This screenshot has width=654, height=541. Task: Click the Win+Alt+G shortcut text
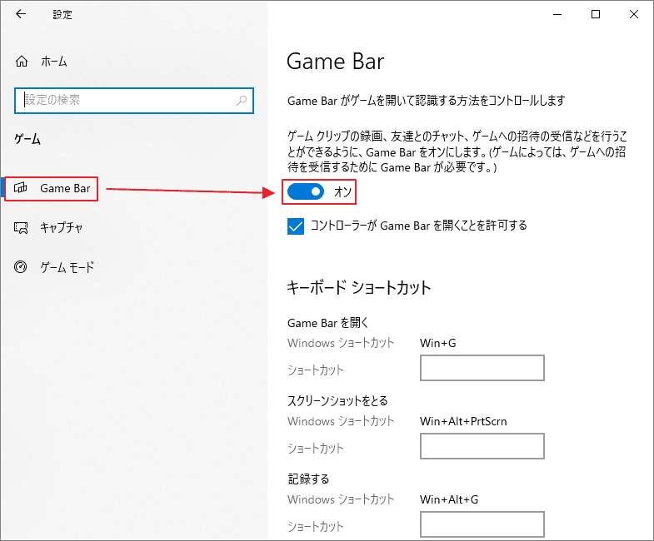tap(449, 499)
